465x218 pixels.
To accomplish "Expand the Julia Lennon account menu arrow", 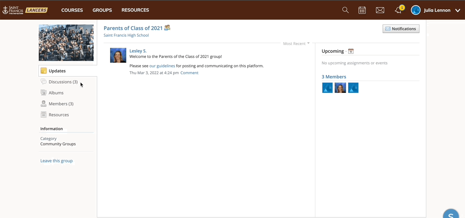I will click(458, 10).
